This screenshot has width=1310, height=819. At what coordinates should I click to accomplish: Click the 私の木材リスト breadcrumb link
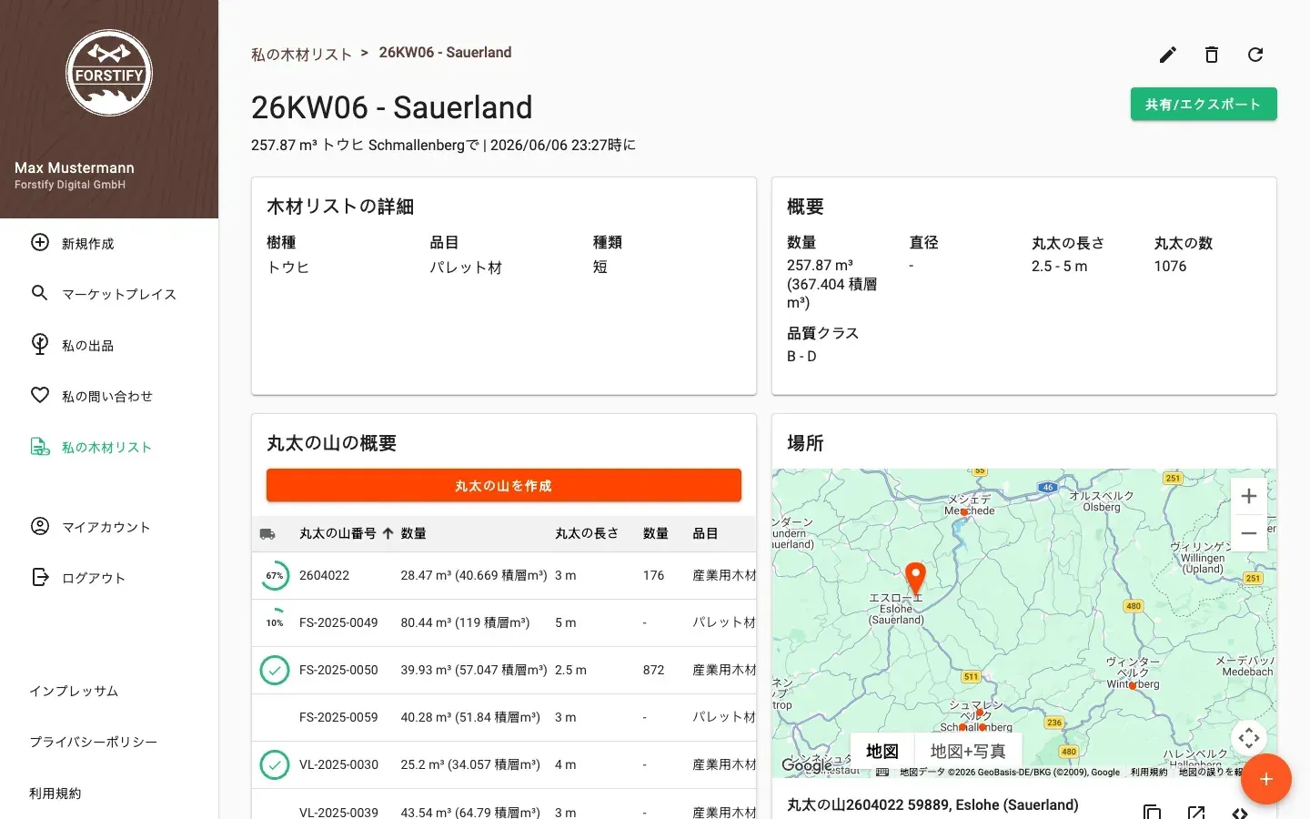point(301,55)
